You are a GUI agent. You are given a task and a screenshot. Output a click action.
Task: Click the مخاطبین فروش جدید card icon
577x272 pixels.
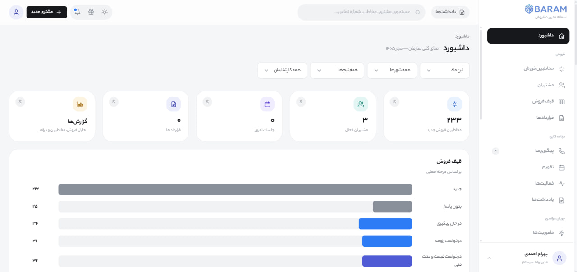[x=454, y=104]
